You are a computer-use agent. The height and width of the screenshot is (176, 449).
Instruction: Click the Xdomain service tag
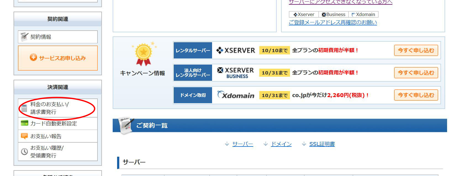tap(363, 14)
